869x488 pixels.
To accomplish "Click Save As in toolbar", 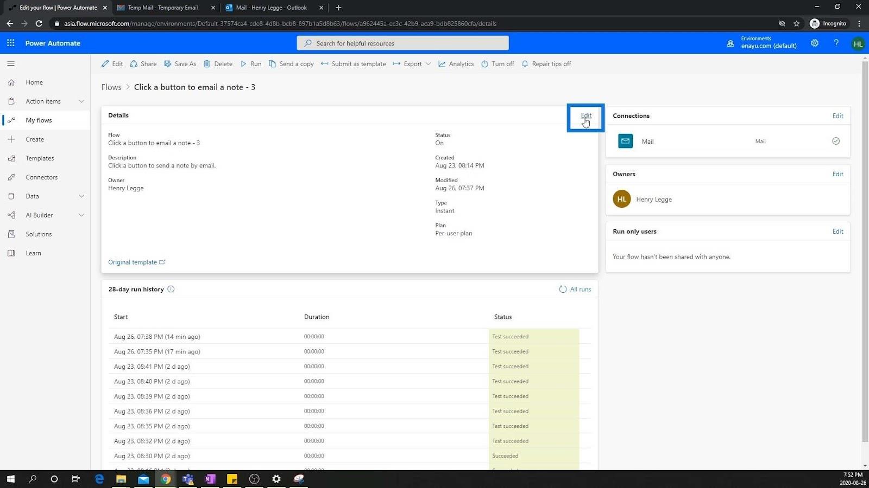I will (x=180, y=64).
